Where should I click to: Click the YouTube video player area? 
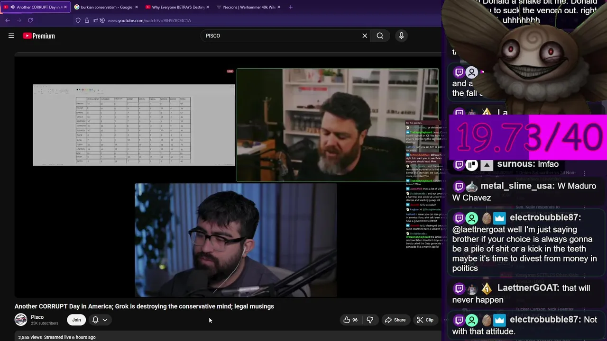(x=228, y=176)
